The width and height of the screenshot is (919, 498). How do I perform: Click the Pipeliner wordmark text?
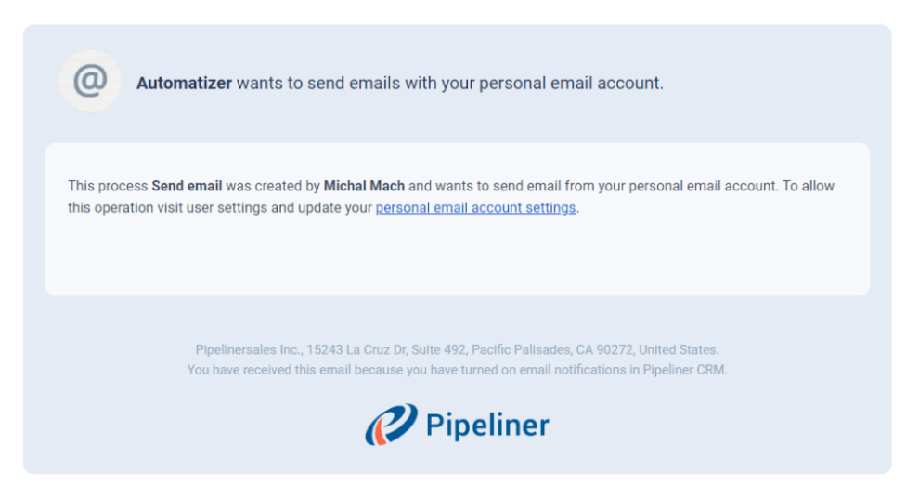[x=486, y=426]
